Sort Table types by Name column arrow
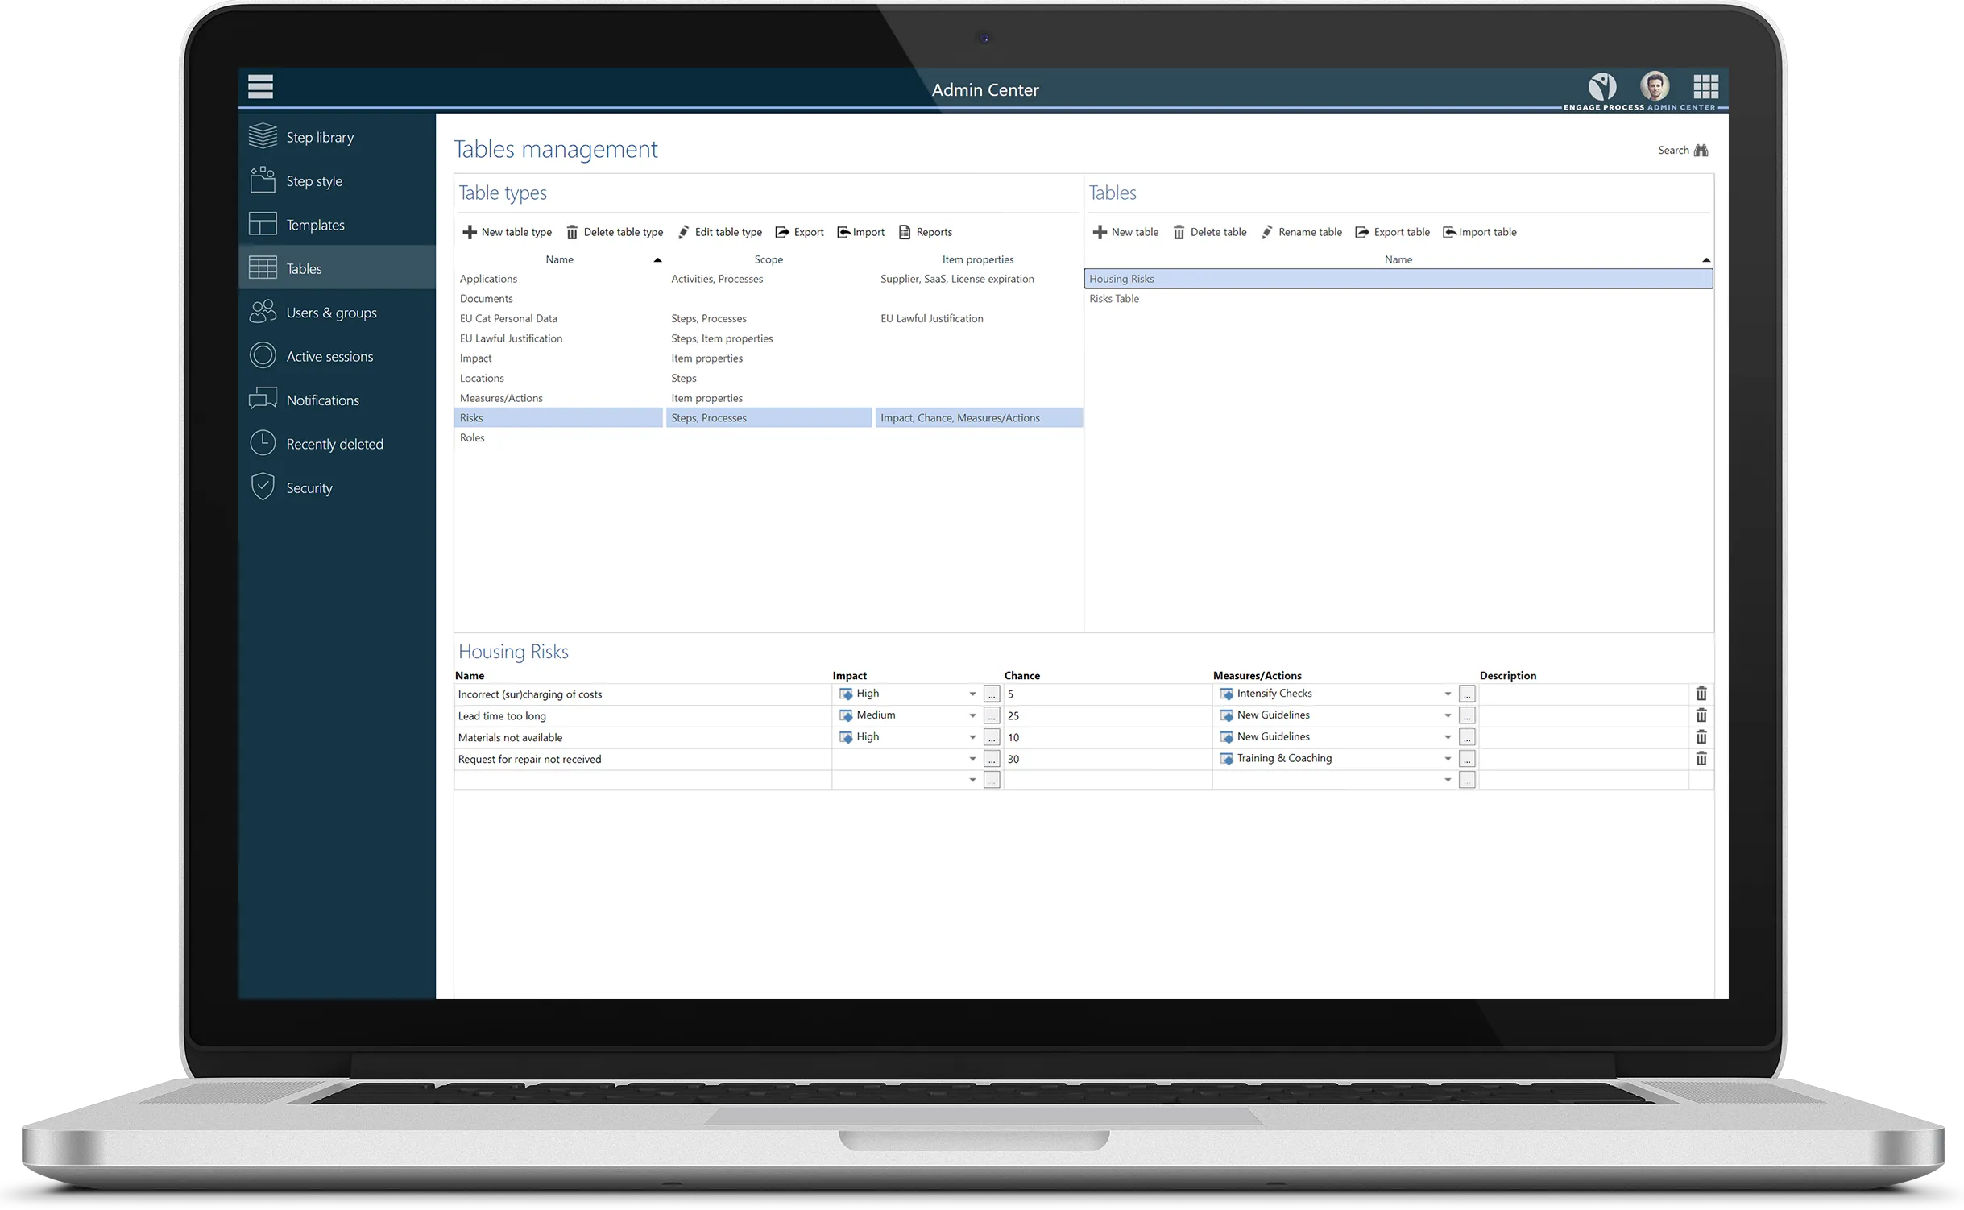This screenshot has width=1964, height=1210. (657, 259)
